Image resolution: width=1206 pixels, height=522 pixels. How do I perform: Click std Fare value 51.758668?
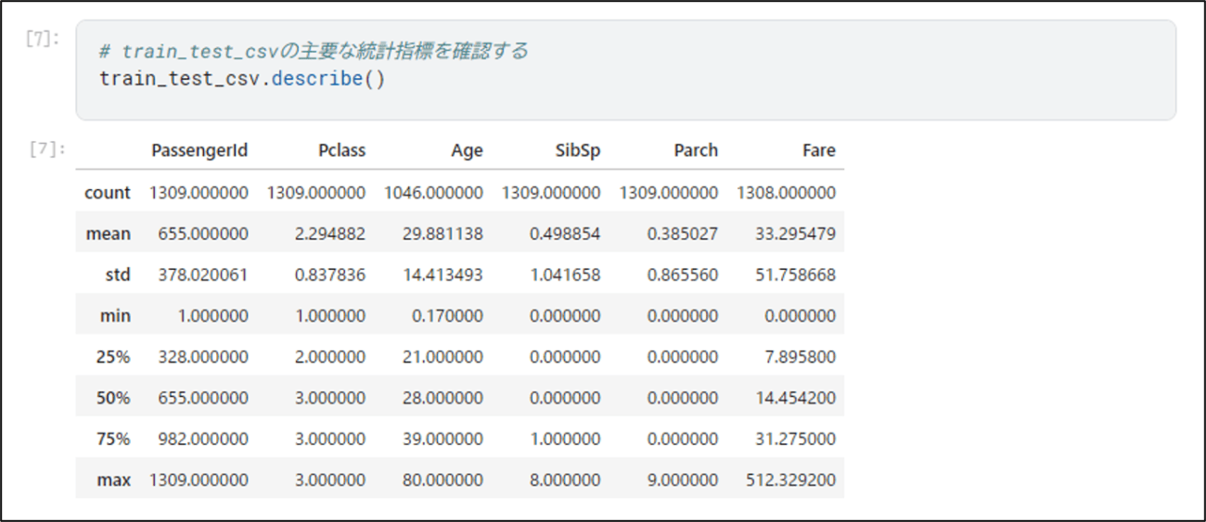pyautogui.click(x=796, y=274)
